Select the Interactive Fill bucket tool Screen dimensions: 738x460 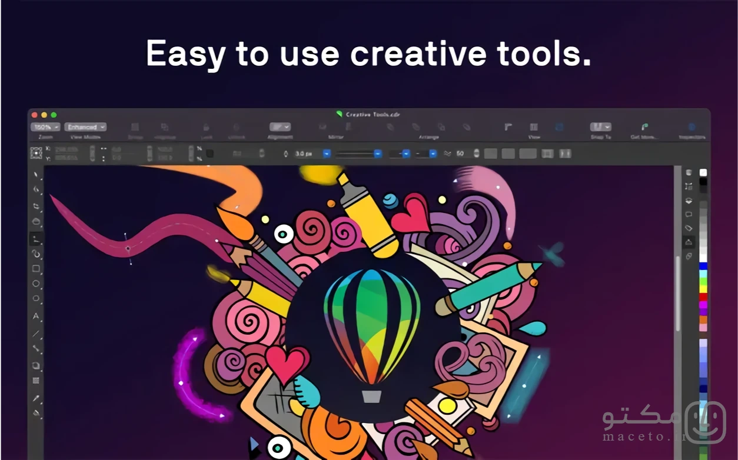[x=36, y=413]
